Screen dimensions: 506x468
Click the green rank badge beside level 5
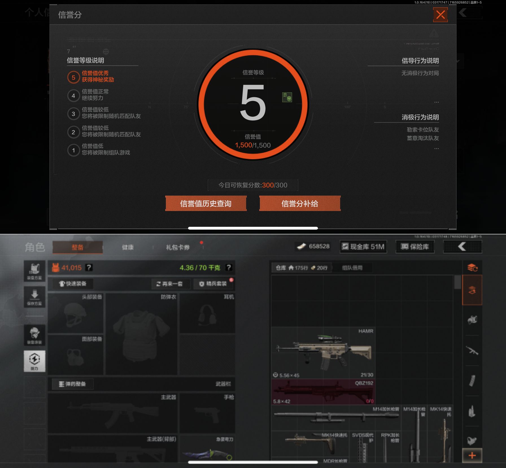(x=287, y=97)
